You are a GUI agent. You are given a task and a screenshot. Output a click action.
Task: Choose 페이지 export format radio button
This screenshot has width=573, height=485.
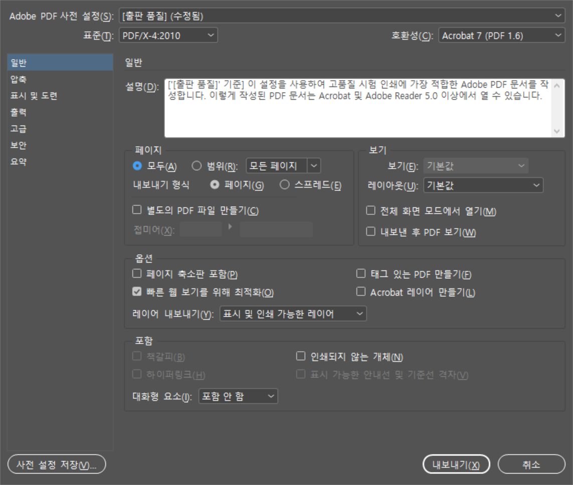tap(215, 185)
